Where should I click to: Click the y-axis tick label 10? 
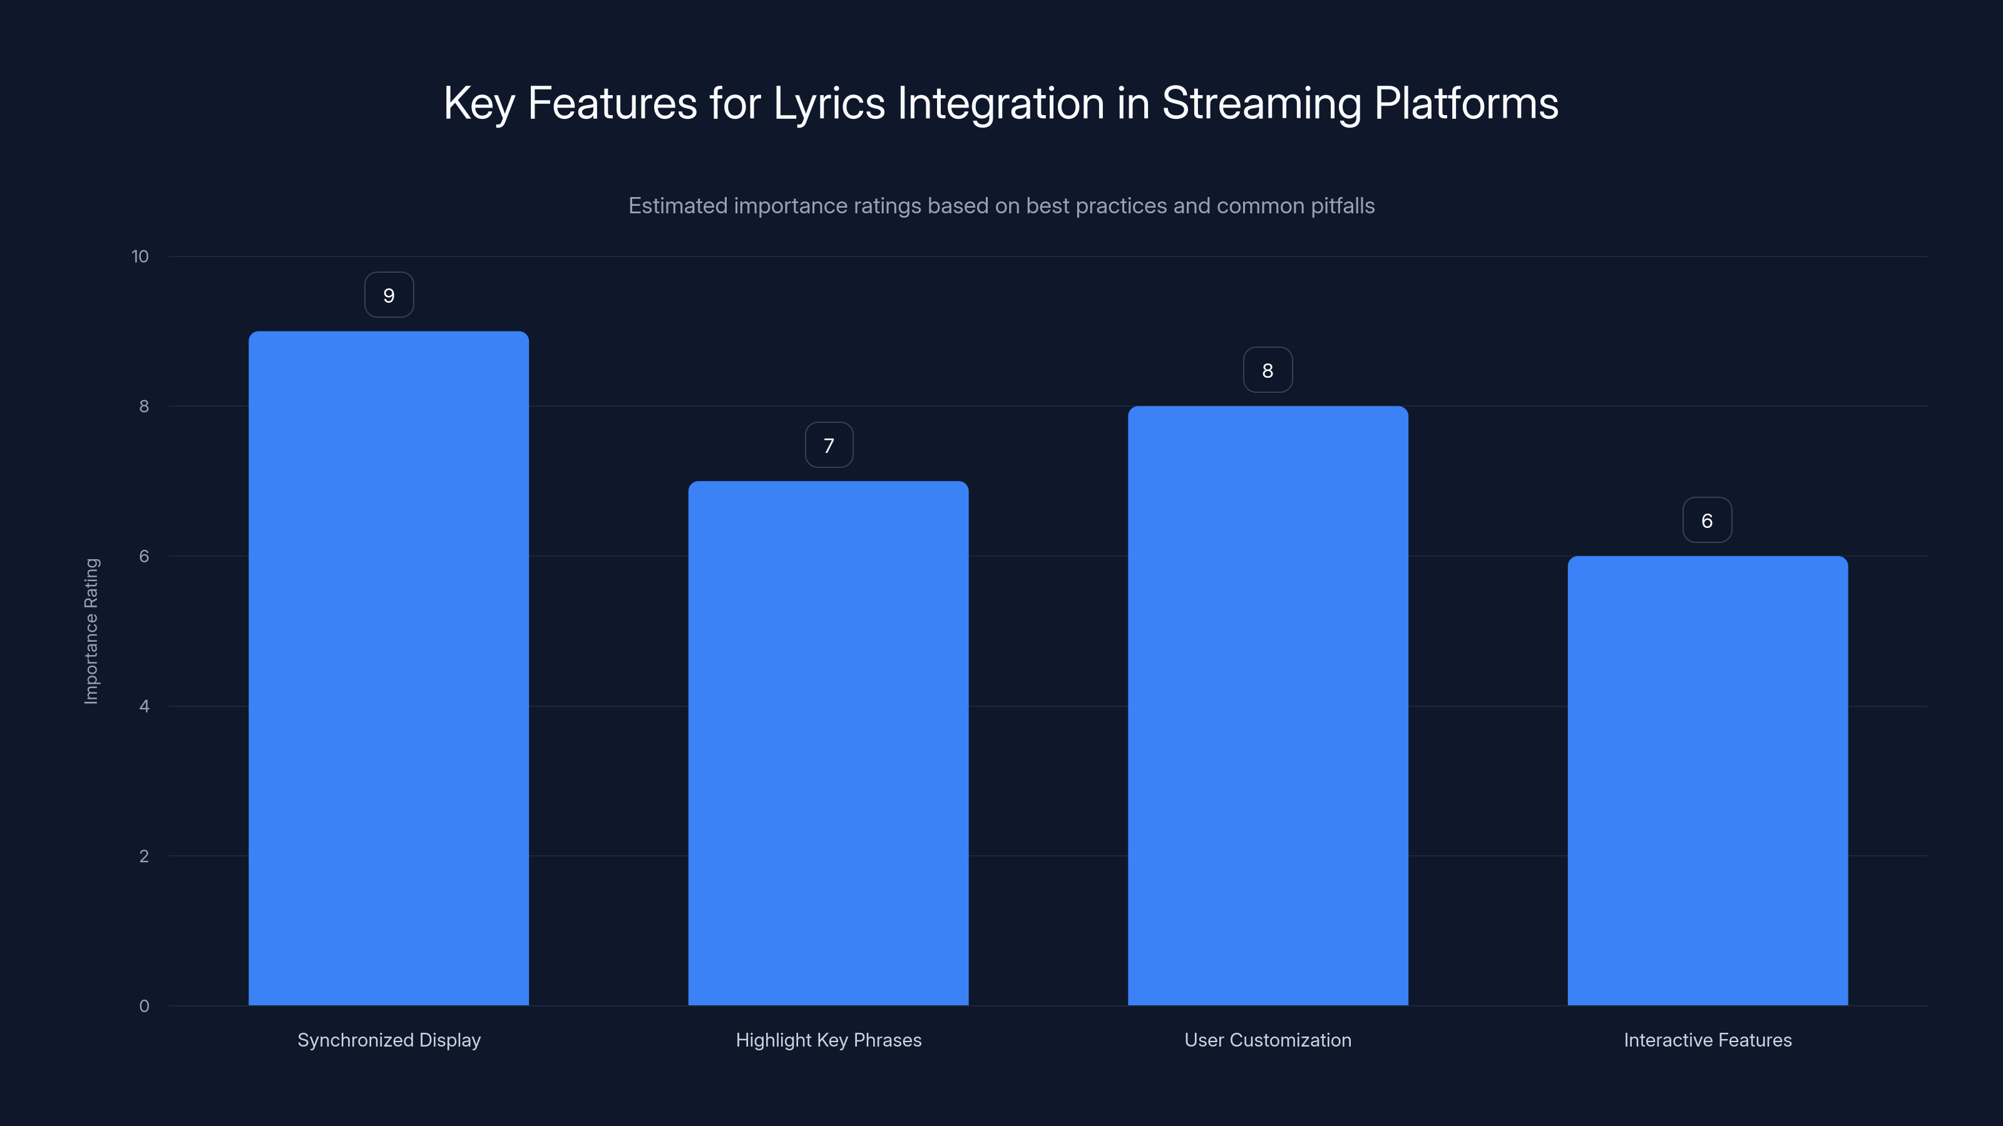click(x=140, y=256)
